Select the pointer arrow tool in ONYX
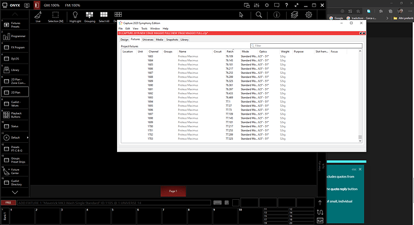 pyautogui.click(x=241, y=15)
